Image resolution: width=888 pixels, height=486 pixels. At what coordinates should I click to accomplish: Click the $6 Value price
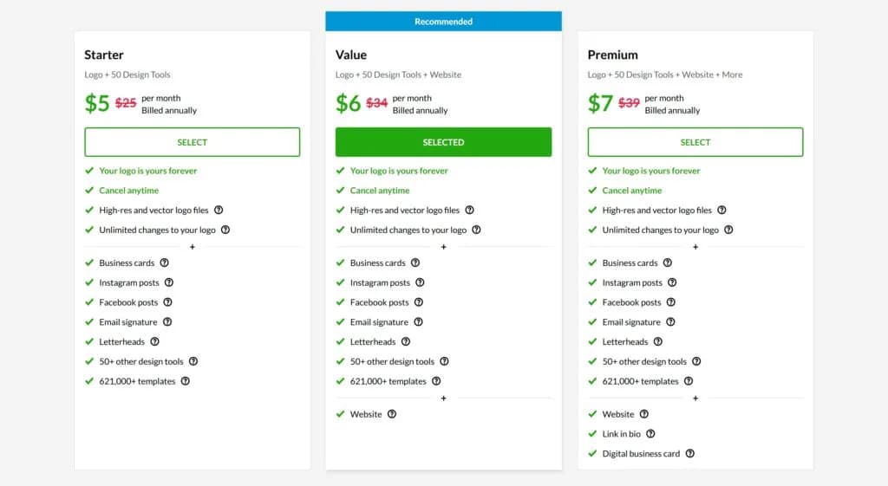[348, 104]
